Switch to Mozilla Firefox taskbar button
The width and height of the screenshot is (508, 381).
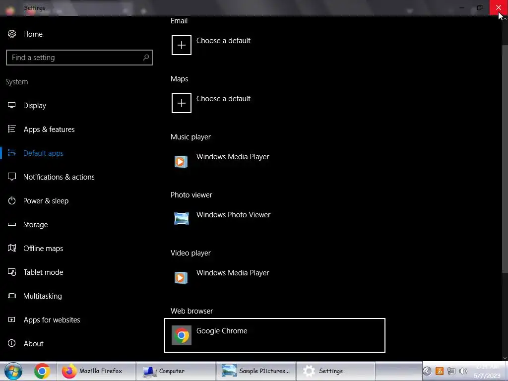pyautogui.click(x=97, y=371)
